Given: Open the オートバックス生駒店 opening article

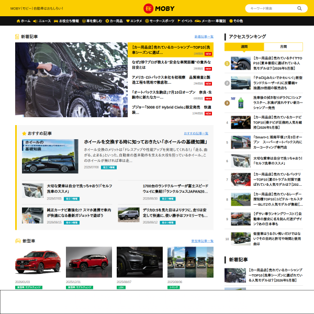Looking at the screenshot, I should click(x=172, y=95).
